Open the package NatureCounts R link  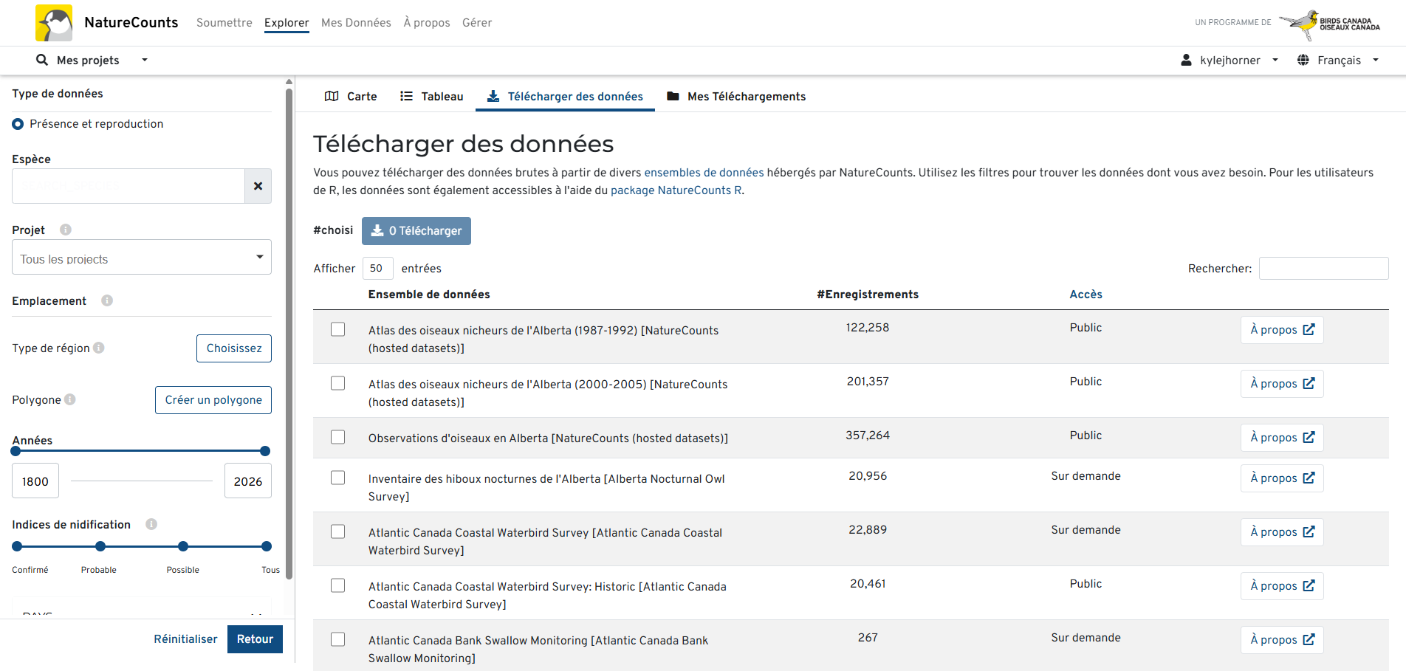[676, 190]
